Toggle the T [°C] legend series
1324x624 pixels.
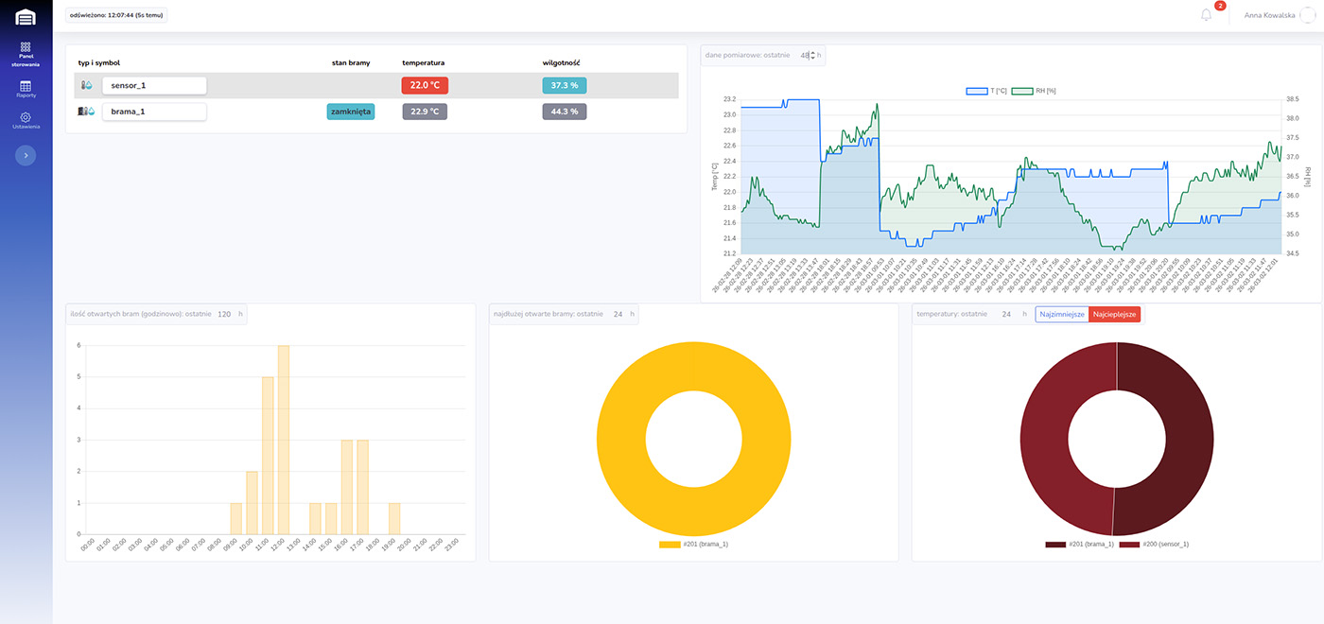pos(985,91)
